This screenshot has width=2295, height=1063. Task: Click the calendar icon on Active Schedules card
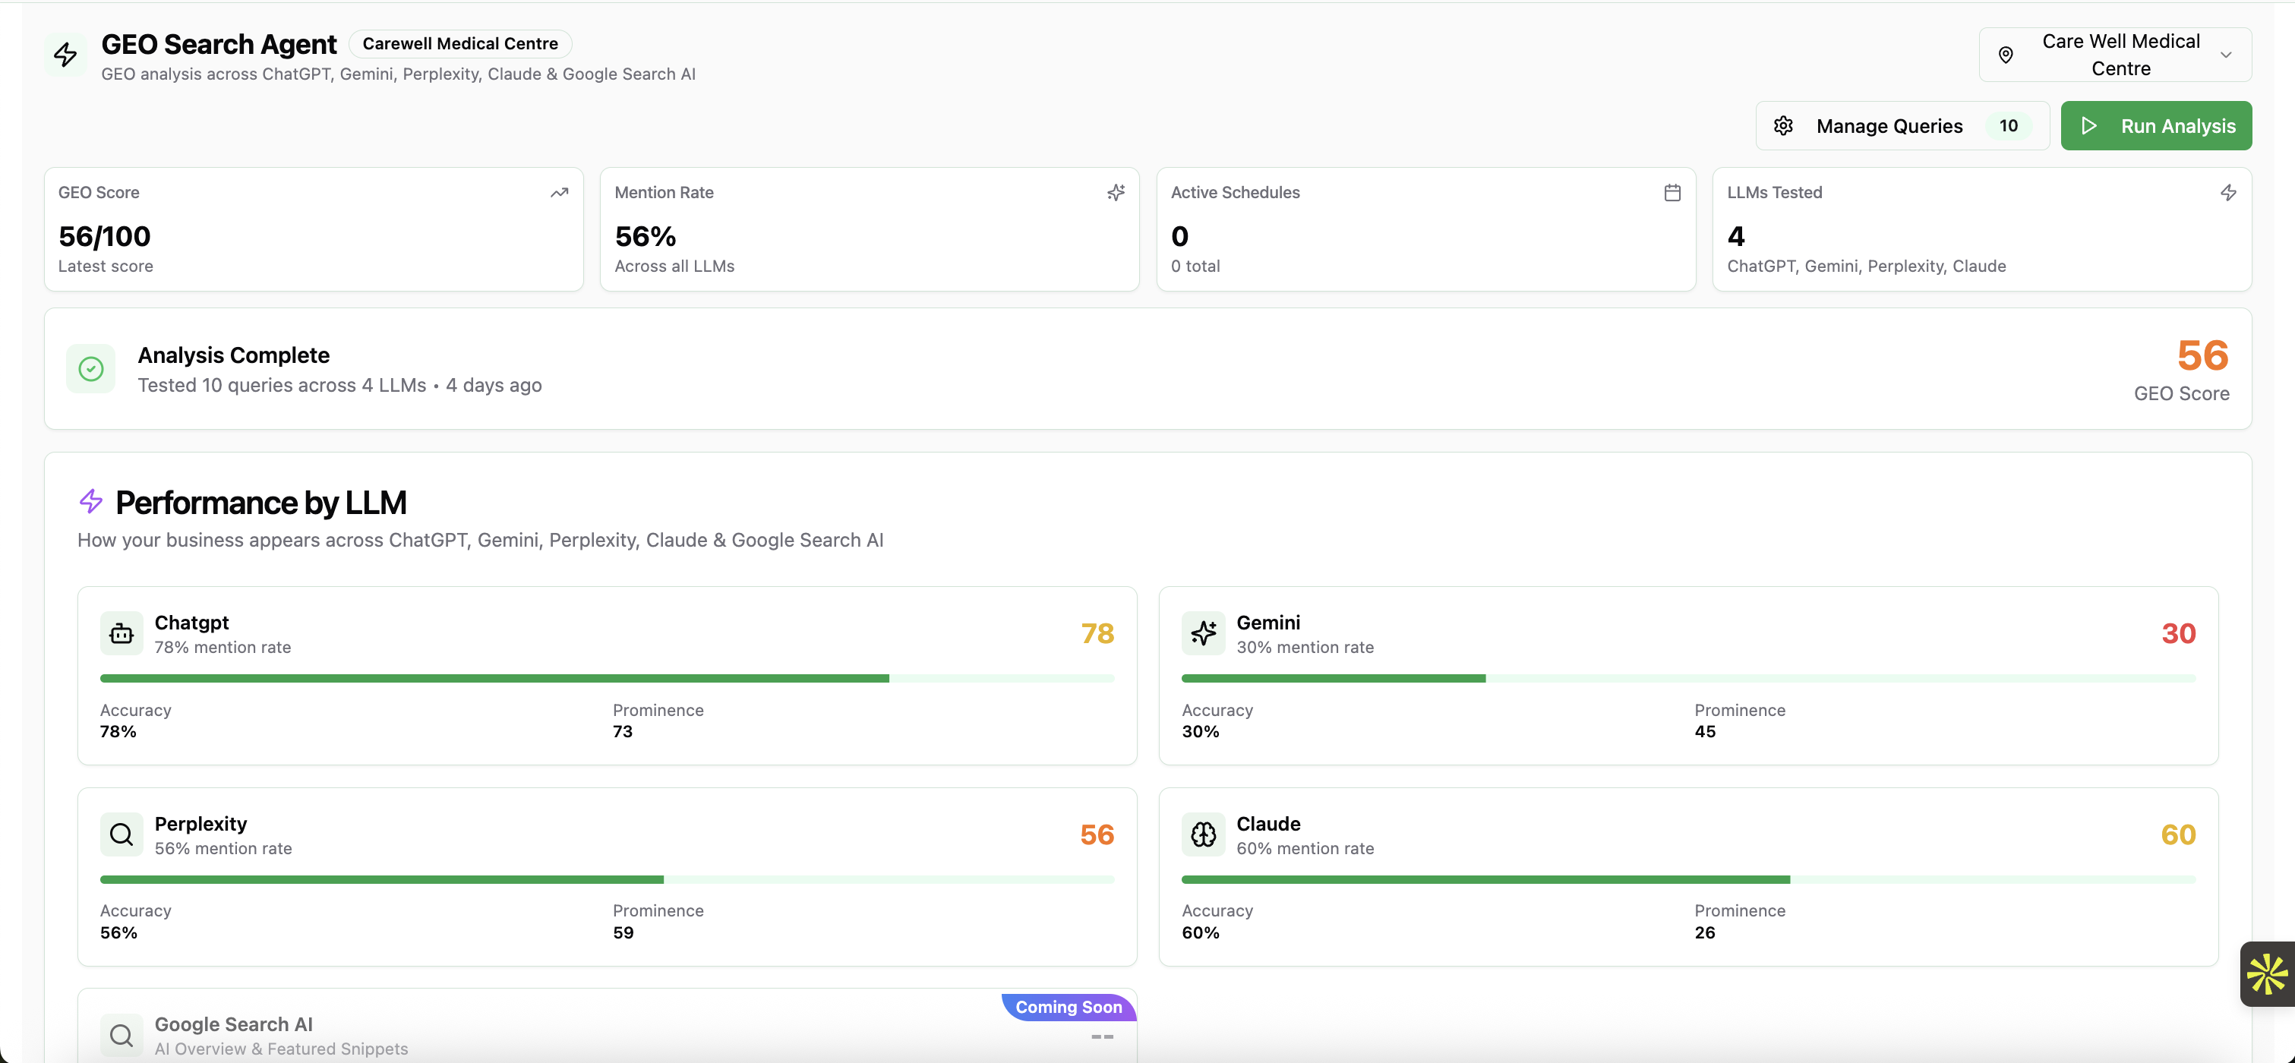pyautogui.click(x=1672, y=192)
